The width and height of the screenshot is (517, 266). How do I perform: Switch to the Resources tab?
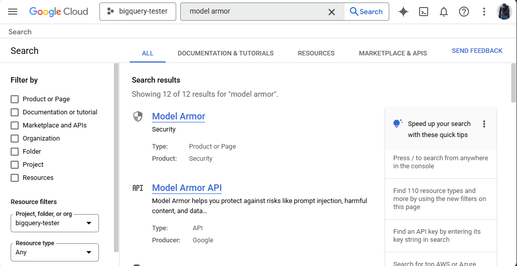(316, 53)
